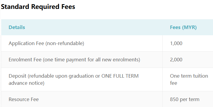Click the word Deposit in the table
213x107 pixels.
click(17, 76)
